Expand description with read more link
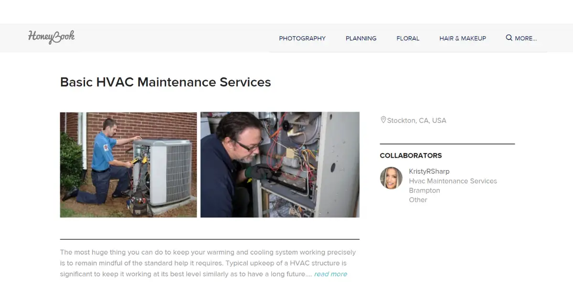This screenshot has height=286, width=573. (x=330, y=274)
